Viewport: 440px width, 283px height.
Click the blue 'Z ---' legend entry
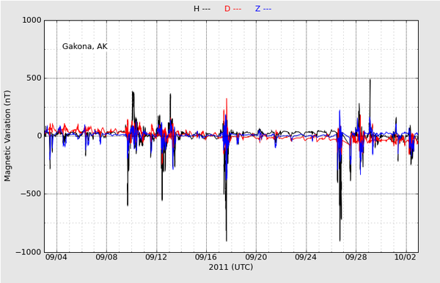[x=263, y=9]
